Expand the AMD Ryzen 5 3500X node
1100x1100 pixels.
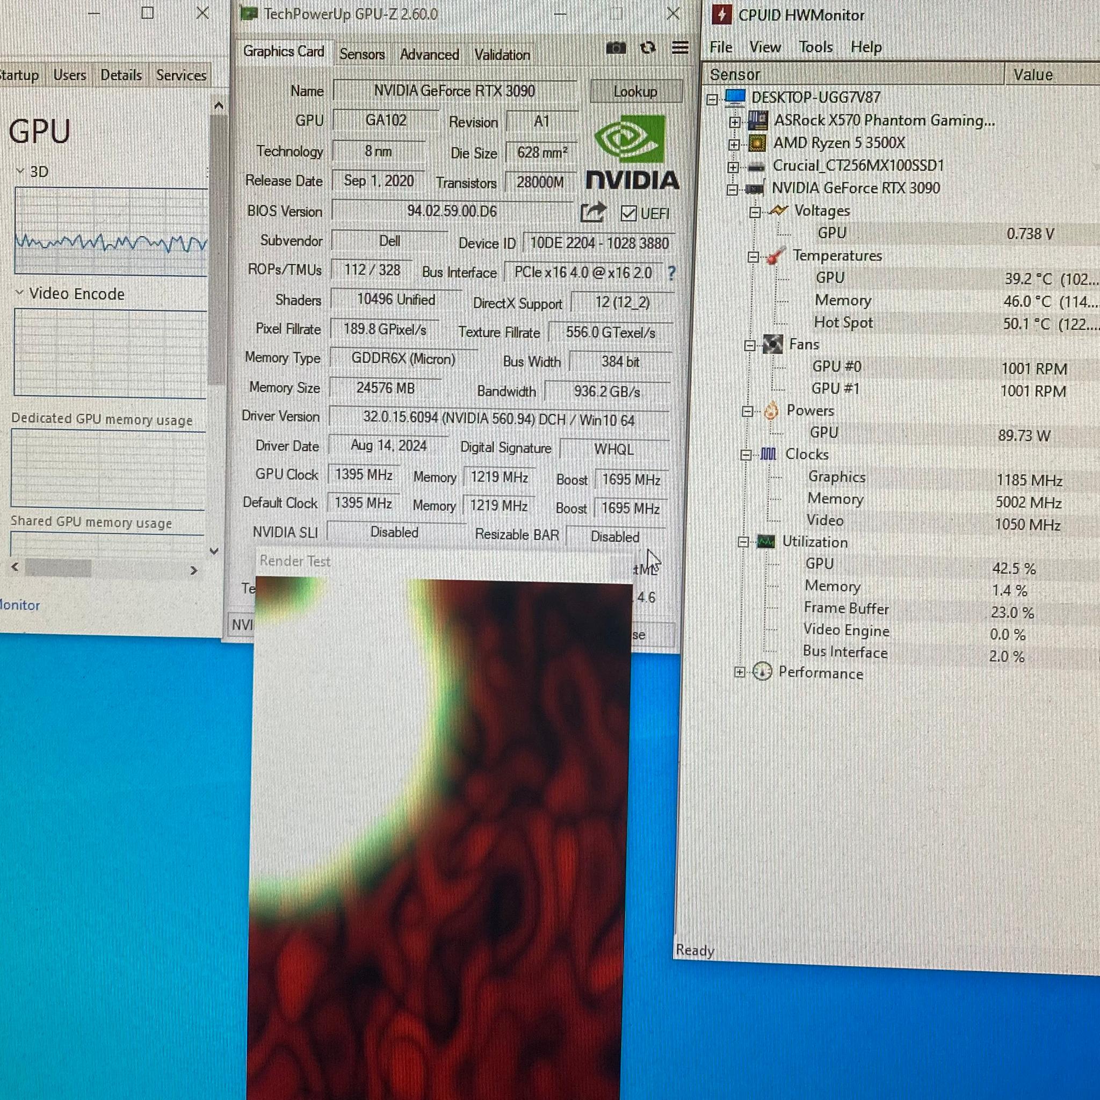(734, 144)
